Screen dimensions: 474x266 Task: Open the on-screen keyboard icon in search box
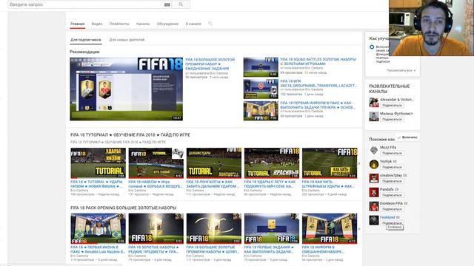click(x=167, y=4)
